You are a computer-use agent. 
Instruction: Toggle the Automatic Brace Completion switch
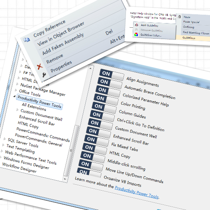pos(110,83)
